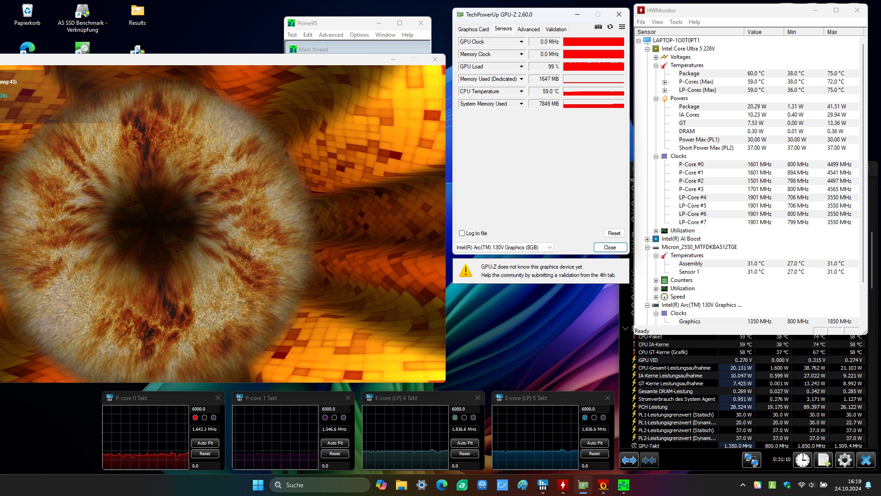The width and height of the screenshot is (881, 496).
Task: Click HWiNFO blue X close icon
Action: pyautogui.click(x=866, y=460)
